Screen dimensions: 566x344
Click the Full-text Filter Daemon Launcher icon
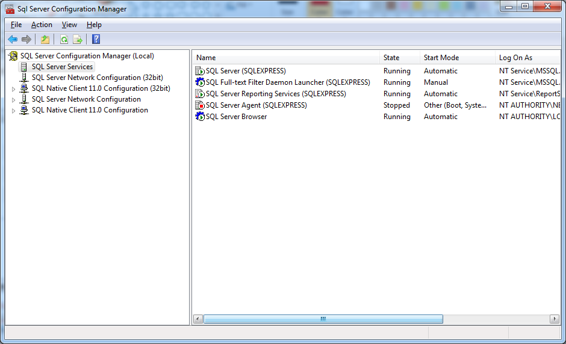point(200,82)
